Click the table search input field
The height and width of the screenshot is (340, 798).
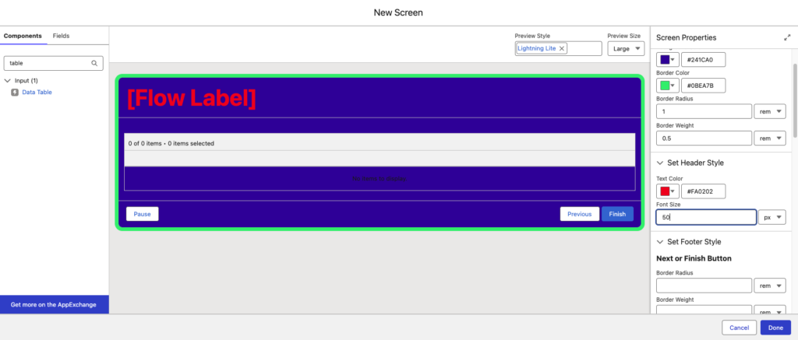coord(54,64)
